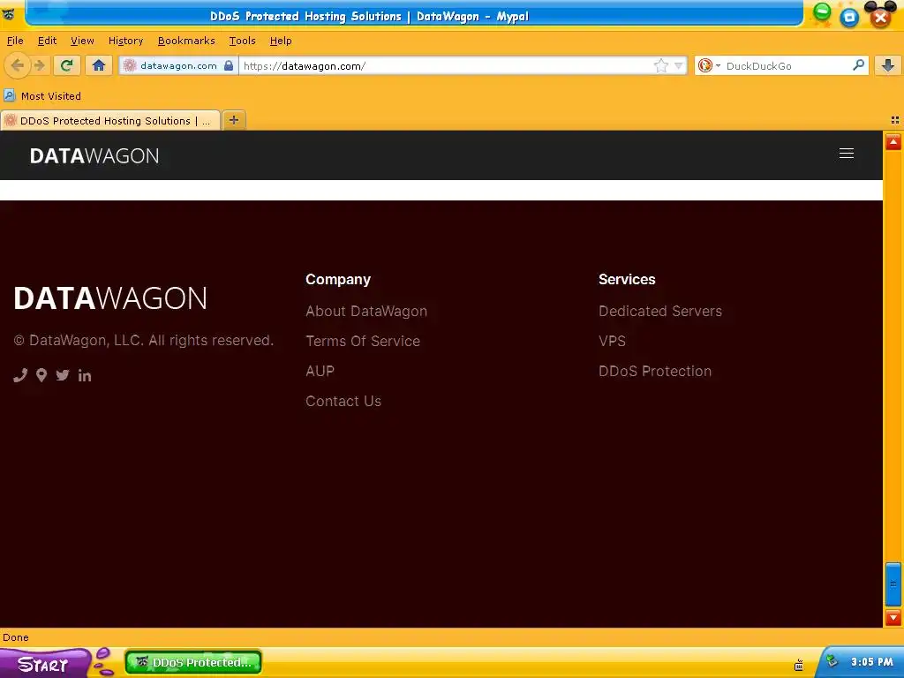904x678 pixels.
Task: Select the DDoS Protected Hosting Solutions tab
Action: point(109,120)
